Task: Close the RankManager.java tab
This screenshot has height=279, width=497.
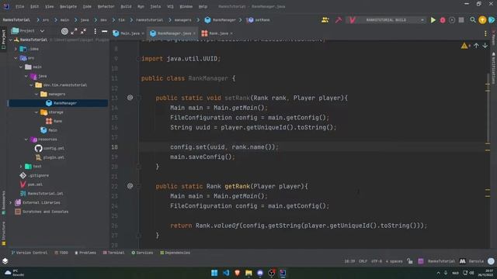Action: point(194,33)
